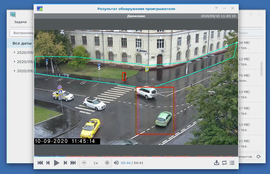Decrease playback speed with minus button
This screenshot has height=174, width=270.
(x=84, y=163)
